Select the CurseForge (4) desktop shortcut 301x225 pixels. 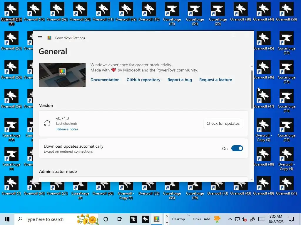click(x=11, y=159)
